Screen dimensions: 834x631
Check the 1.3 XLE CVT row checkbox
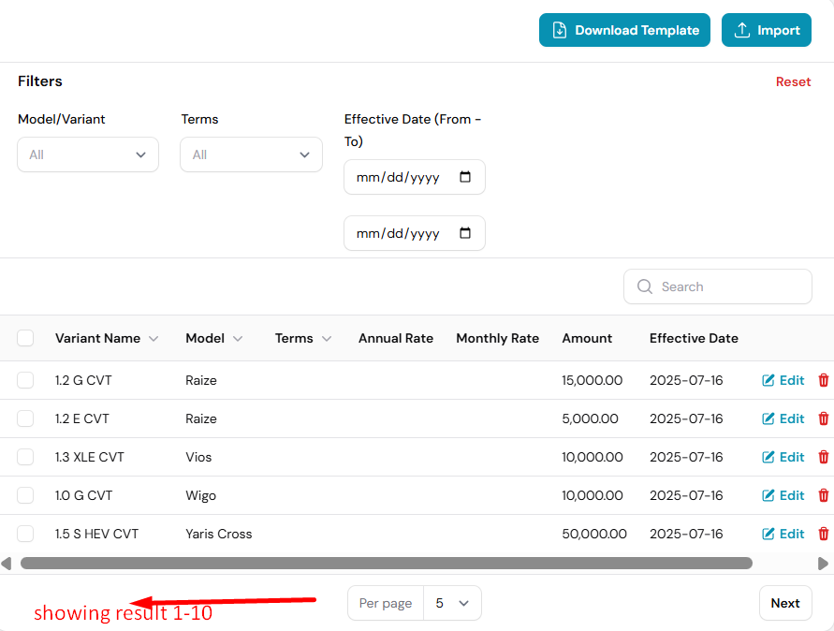pyautogui.click(x=25, y=457)
